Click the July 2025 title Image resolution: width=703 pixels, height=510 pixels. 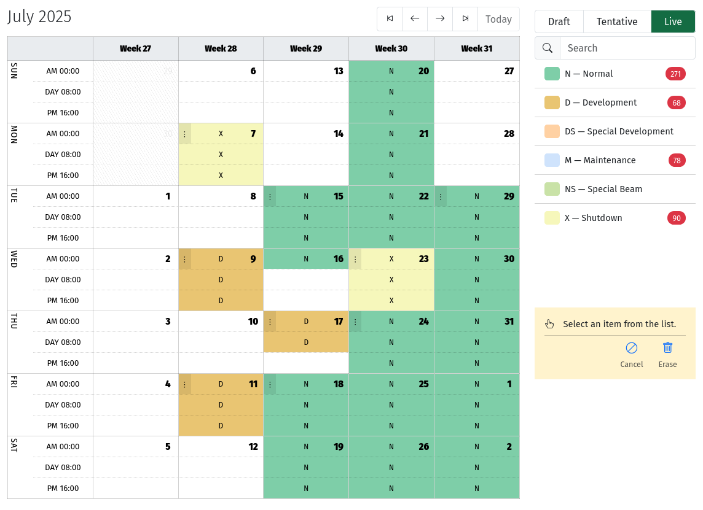coord(39,17)
